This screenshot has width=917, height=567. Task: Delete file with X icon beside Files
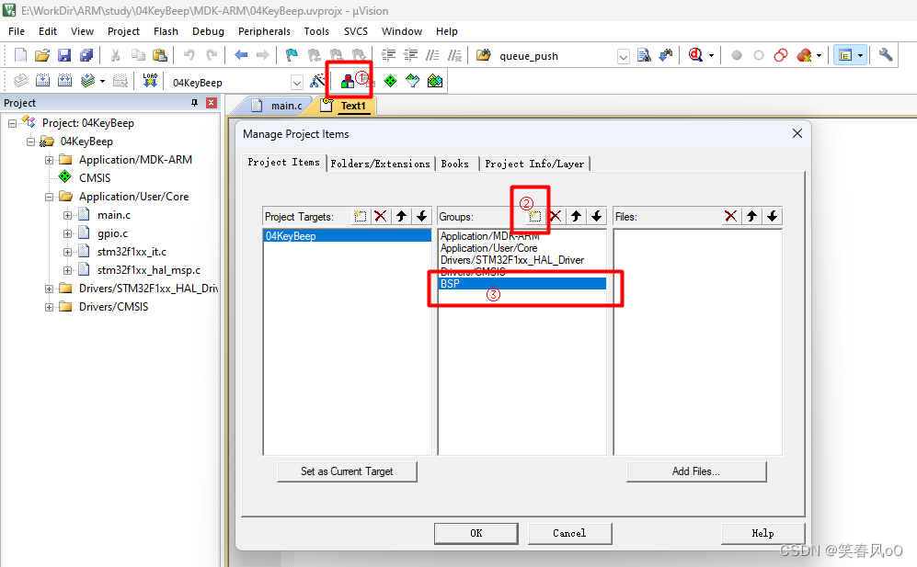click(730, 216)
